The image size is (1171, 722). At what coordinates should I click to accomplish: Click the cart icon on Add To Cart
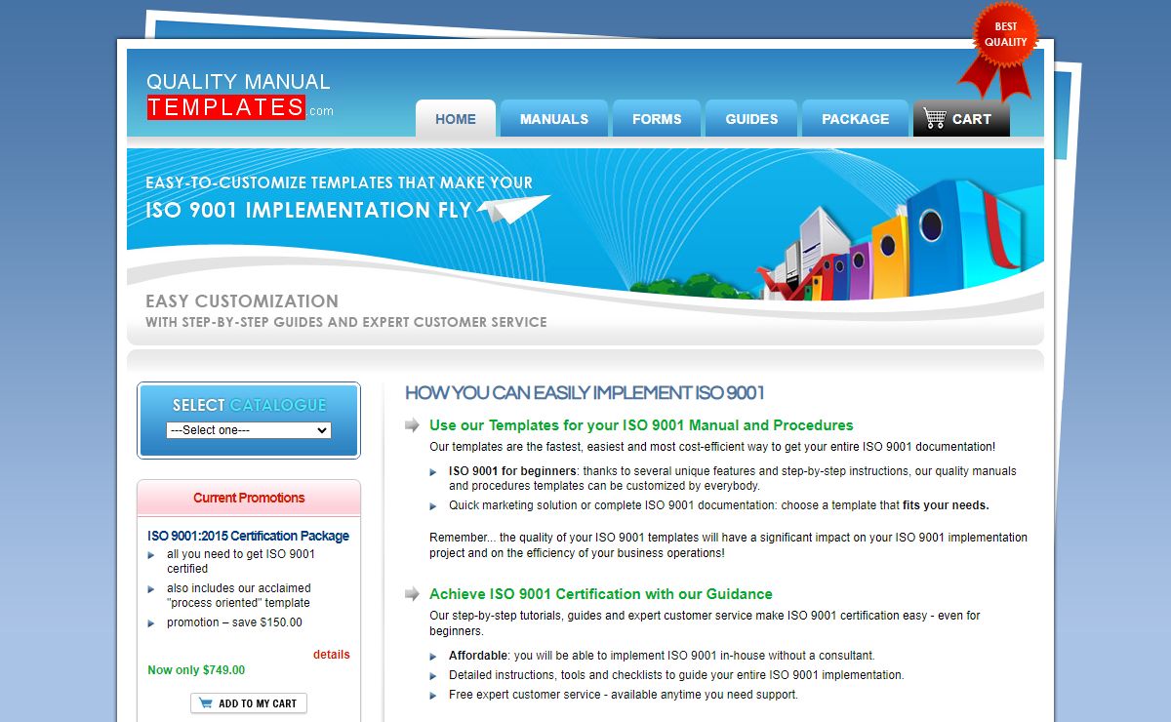point(206,703)
